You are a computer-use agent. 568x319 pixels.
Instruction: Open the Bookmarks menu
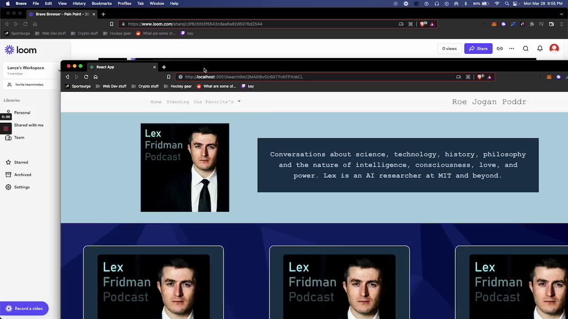[x=102, y=4]
